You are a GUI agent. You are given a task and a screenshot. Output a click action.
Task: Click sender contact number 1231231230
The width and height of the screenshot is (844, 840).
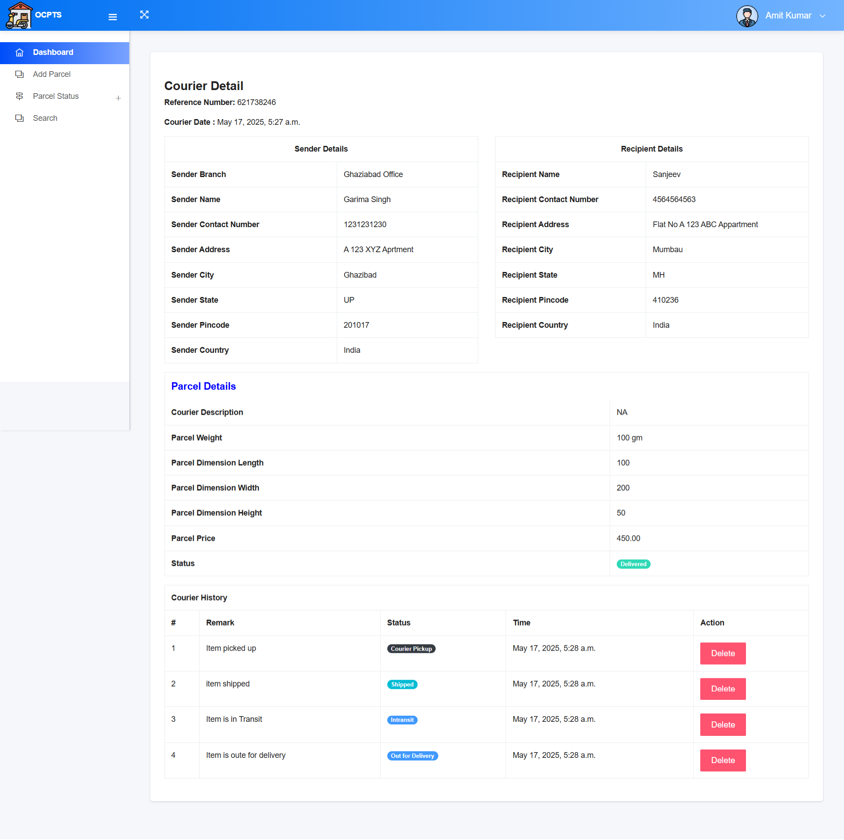[365, 224]
